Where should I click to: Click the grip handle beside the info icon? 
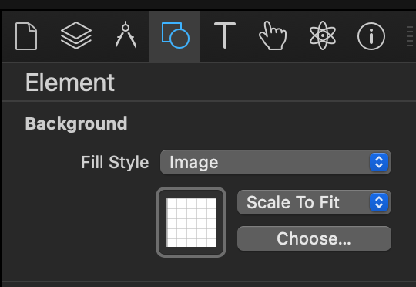click(x=410, y=36)
